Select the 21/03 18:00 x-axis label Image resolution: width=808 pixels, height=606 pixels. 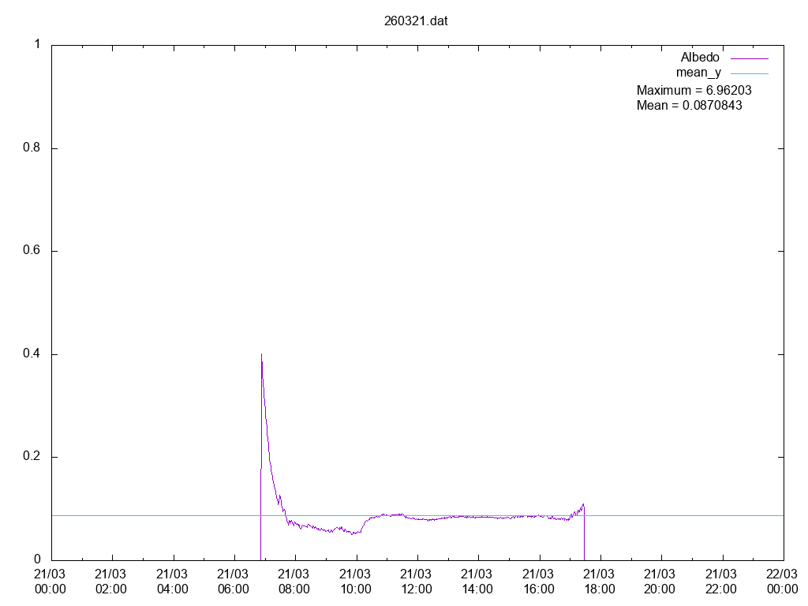click(x=600, y=581)
